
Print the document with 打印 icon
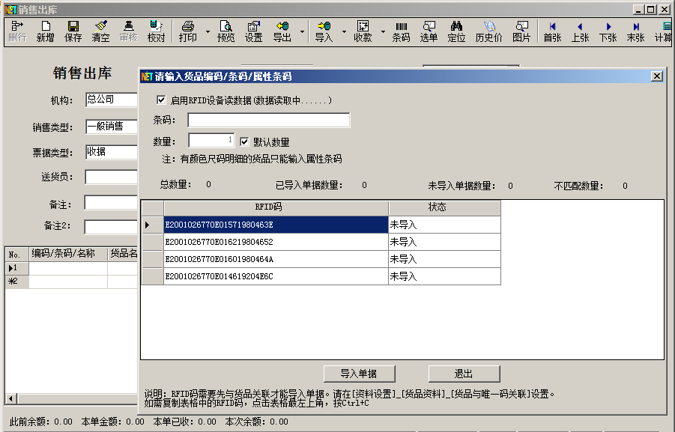(188, 31)
